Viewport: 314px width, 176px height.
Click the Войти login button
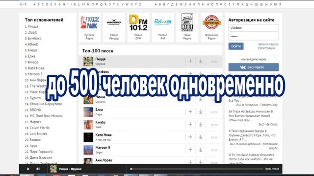point(236,46)
